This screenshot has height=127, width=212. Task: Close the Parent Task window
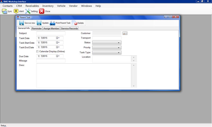point(176,17)
